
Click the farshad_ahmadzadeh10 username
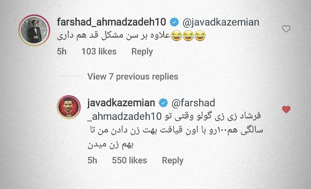(111, 22)
